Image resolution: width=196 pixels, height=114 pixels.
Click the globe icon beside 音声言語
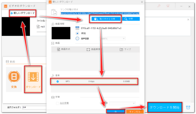pos(77,38)
